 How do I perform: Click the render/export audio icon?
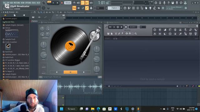177,3
